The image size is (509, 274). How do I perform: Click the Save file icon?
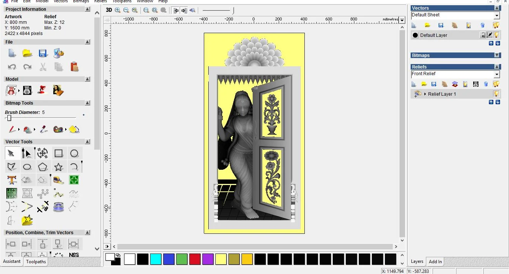43,53
